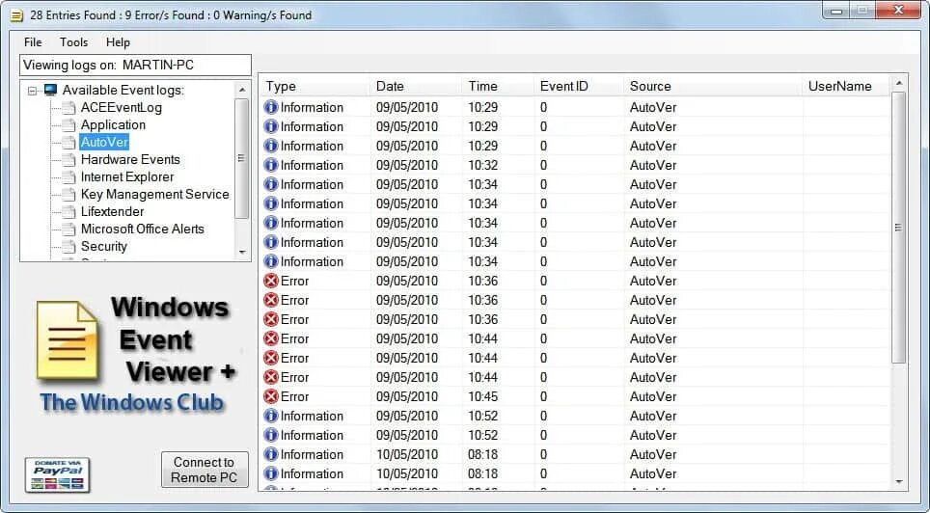Click the up arrow of the log tree scrollbar
The width and height of the screenshot is (930, 513).
241,90
